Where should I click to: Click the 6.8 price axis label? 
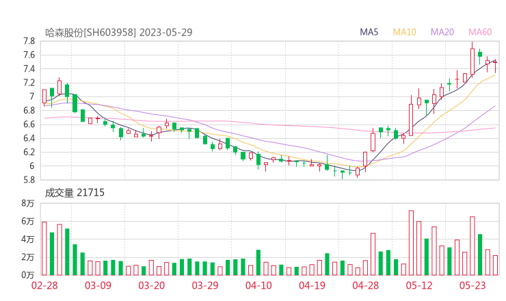point(29,110)
